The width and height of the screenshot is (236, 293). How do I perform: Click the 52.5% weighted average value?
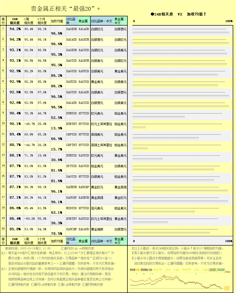pos(57,118)
